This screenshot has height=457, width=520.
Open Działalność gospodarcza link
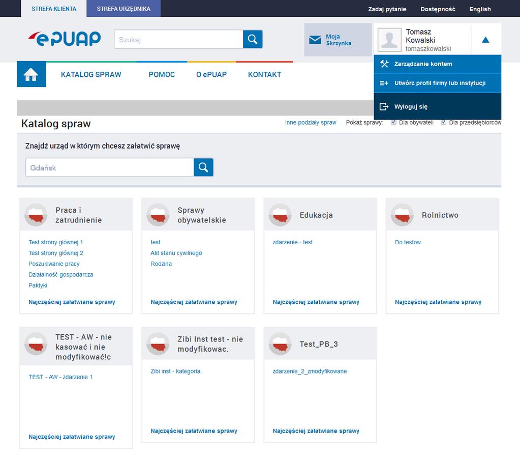[x=60, y=275]
